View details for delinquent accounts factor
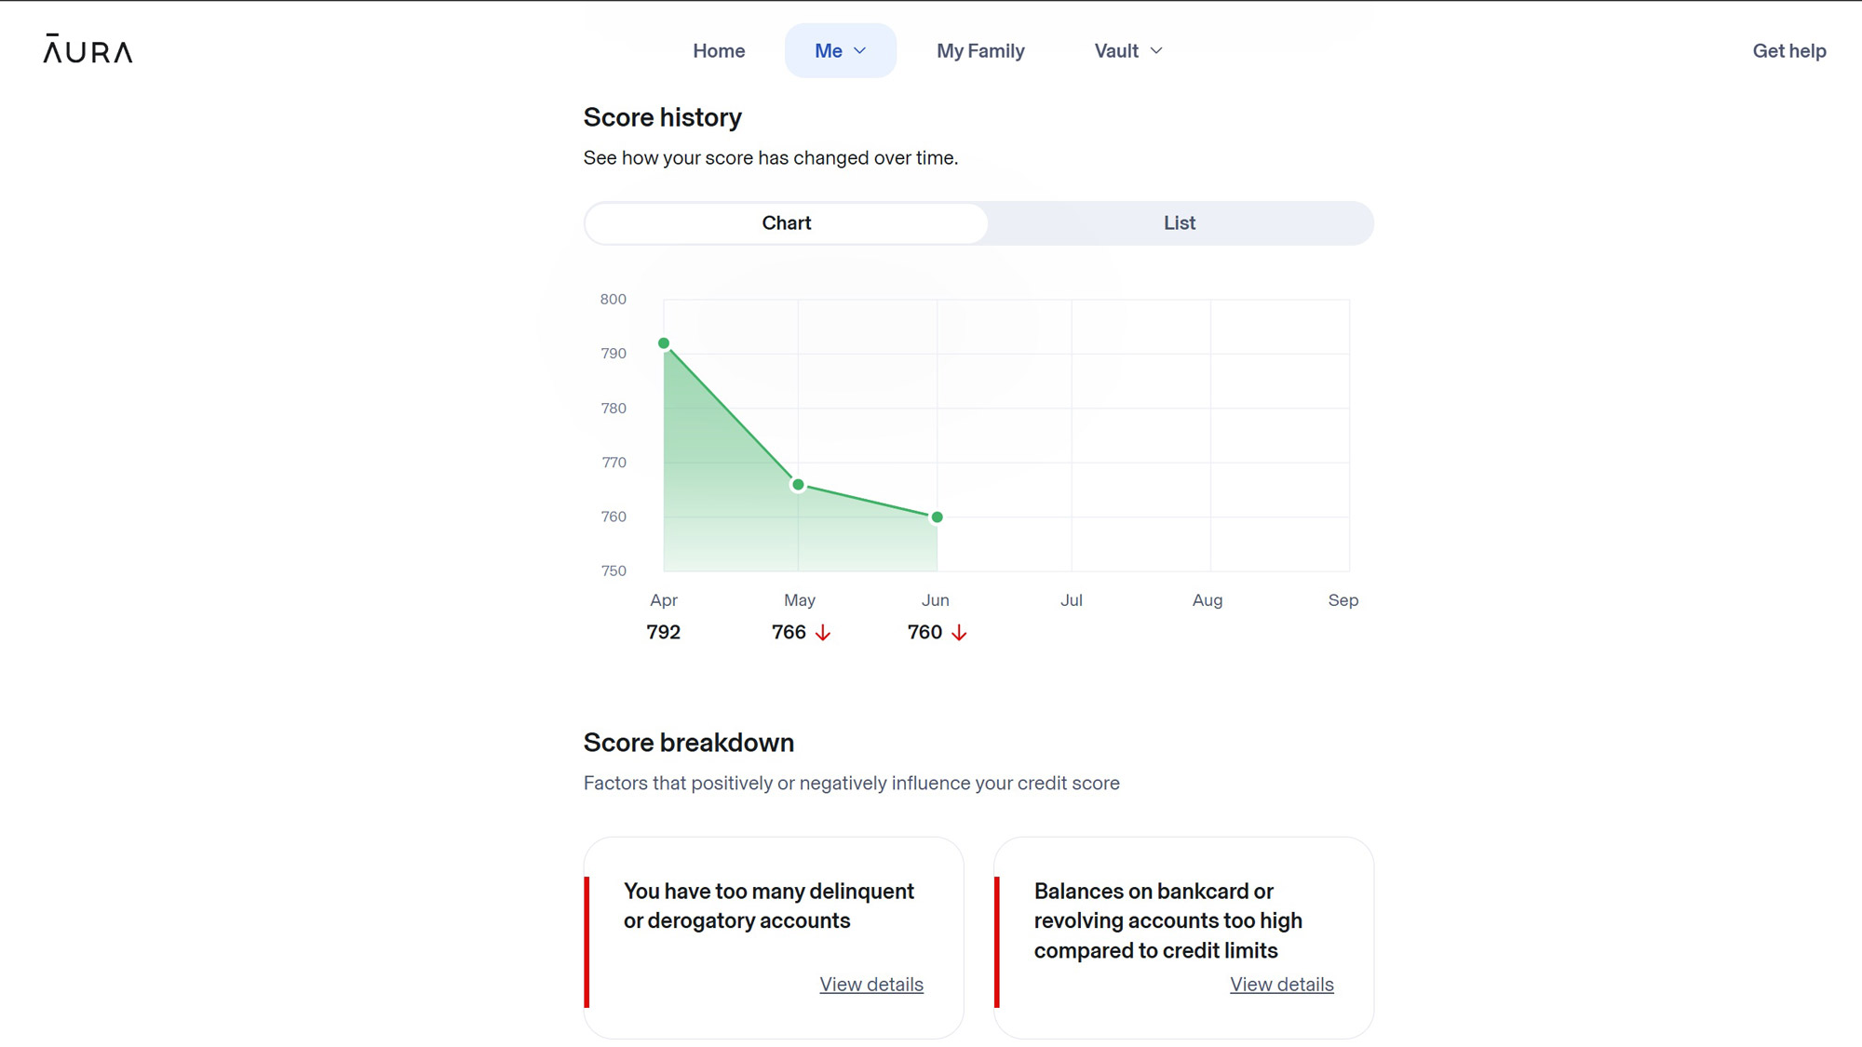The width and height of the screenshot is (1862, 1047). tap(870, 985)
